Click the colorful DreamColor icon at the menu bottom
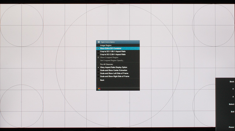 coord(99,89)
